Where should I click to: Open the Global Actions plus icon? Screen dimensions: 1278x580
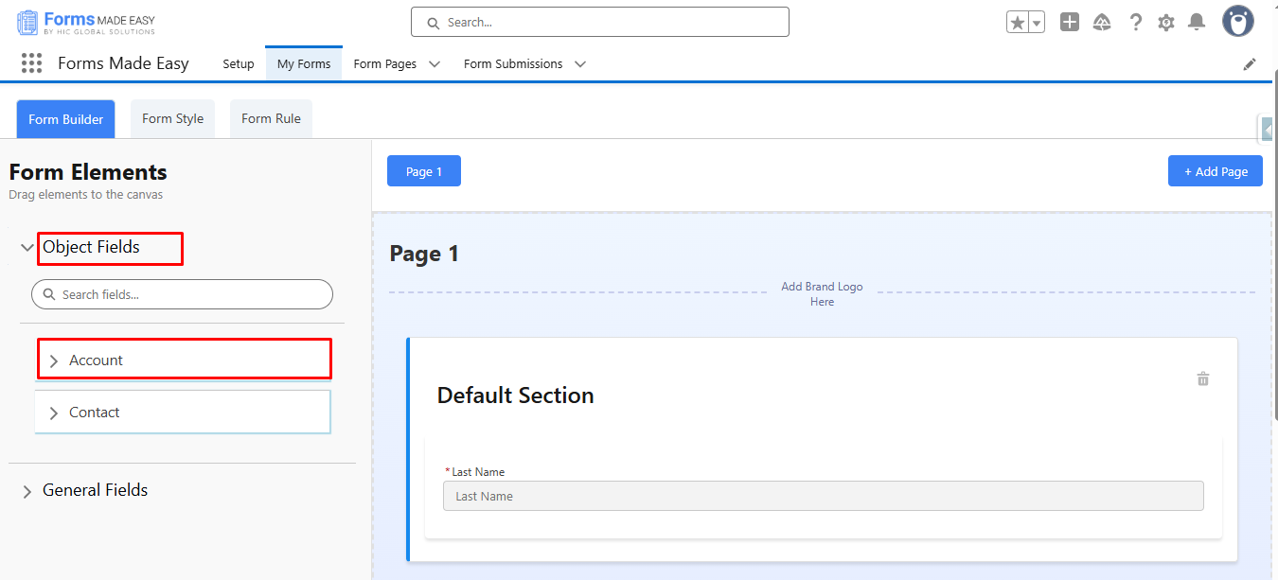[x=1070, y=23]
